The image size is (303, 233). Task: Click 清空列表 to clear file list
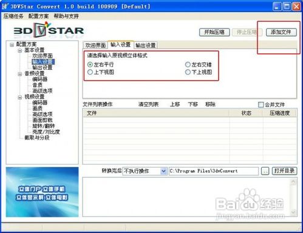[x=148, y=104]
